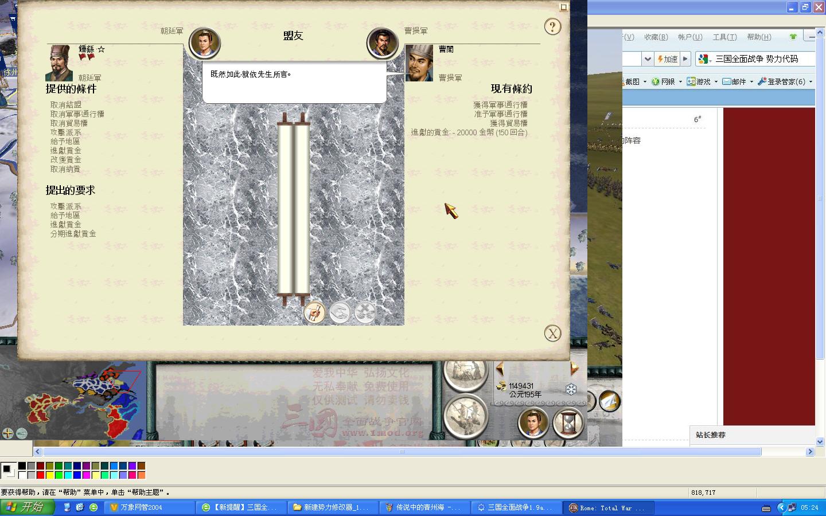
Task: Click the faction leader portrait button
Action: click(533, 423)
